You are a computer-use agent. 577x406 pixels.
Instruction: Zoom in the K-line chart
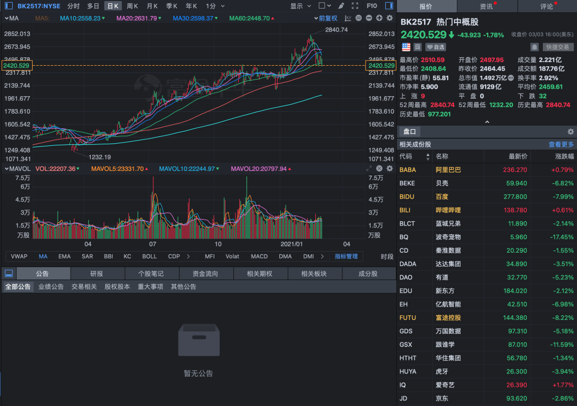coord(379,18)
